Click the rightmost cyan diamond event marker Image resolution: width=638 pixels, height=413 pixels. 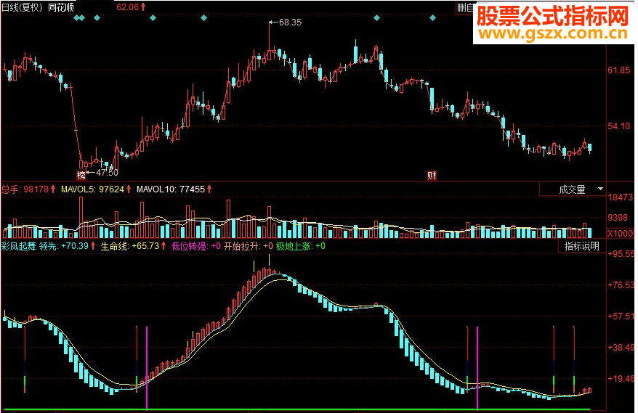(432, 18)
